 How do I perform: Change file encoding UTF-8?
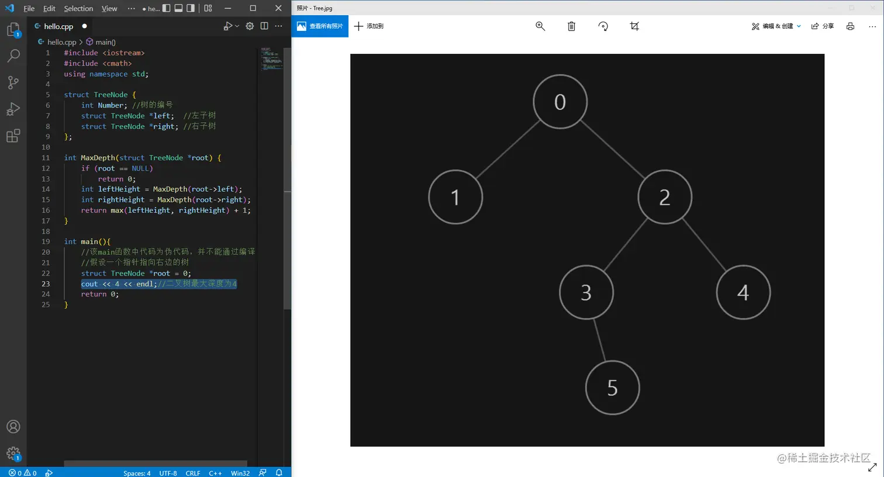(168, 473)
